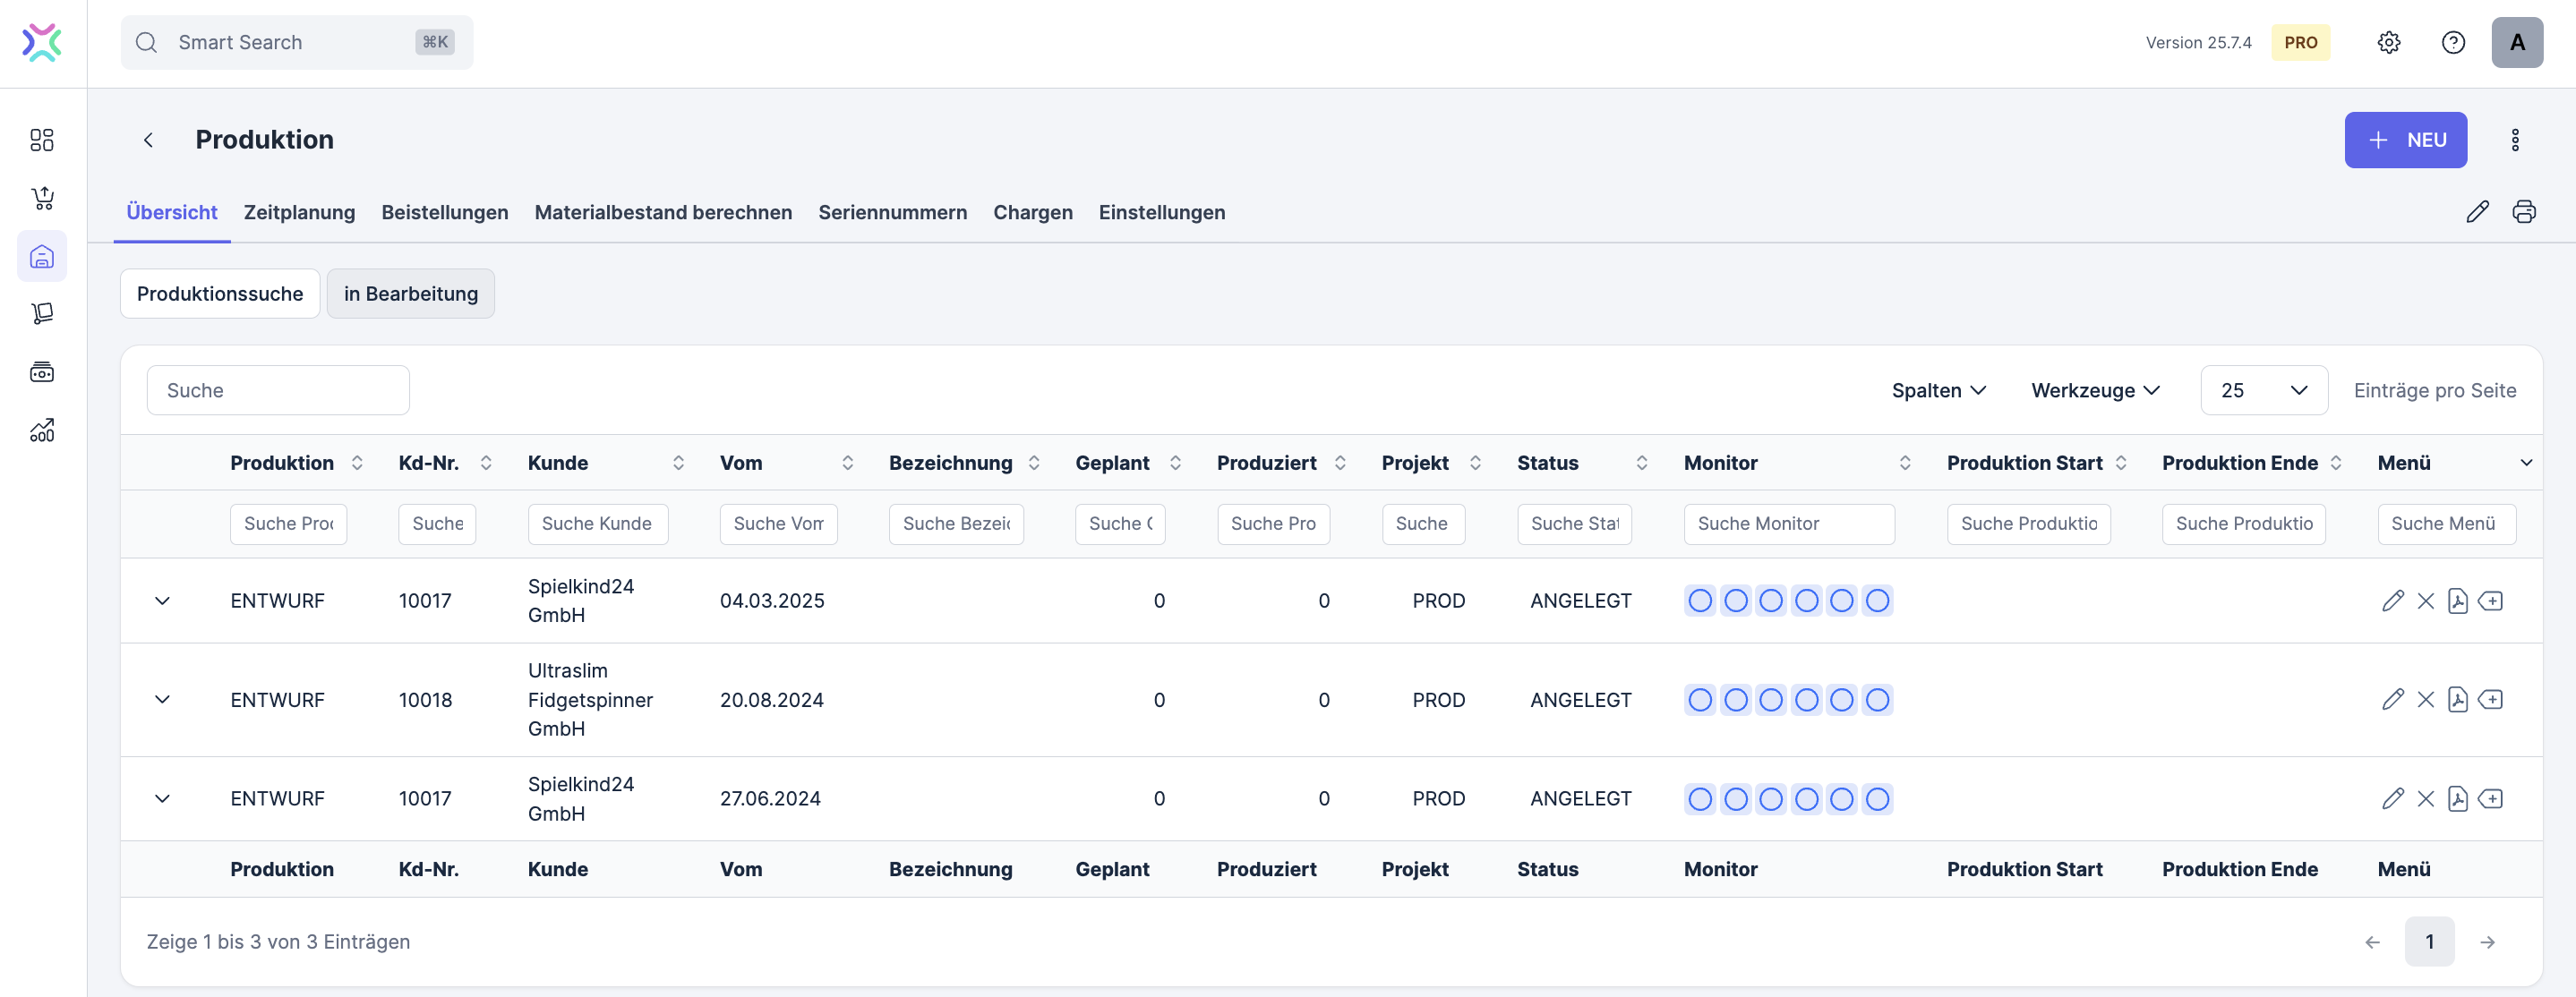Toggle third monitor circle in third row
The height and width of the screenshot is (997, 2576).
point(1770,799)
